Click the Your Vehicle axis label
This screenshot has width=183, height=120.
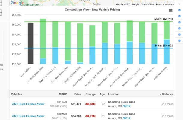[25, 72]
